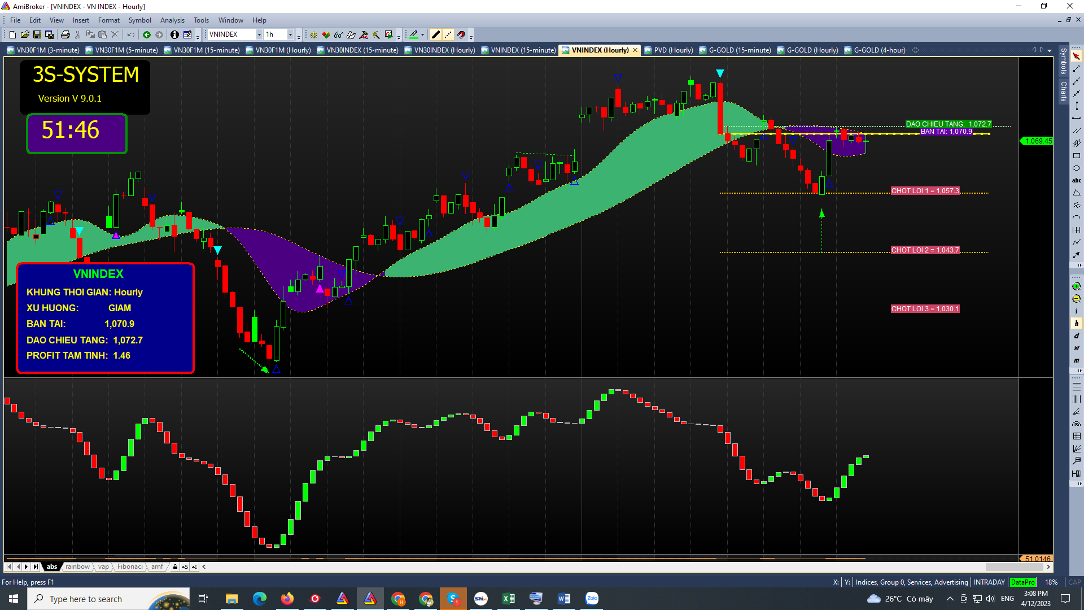Open the 1h interval dropdown
The image size is (1084, 610).
pyautogui.click(x=290, y=35)
